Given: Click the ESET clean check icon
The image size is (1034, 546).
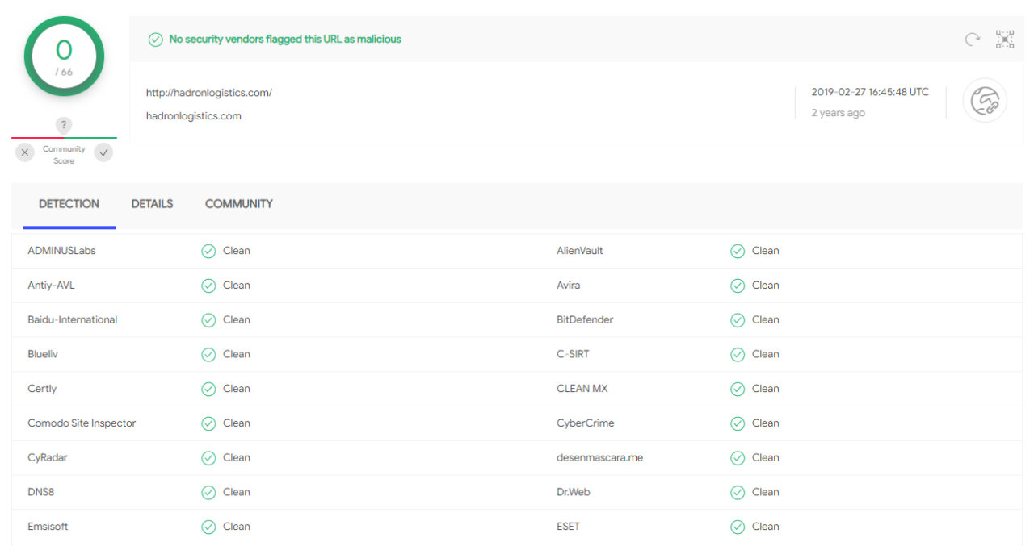Looking at the screenshot, I should [x=738, y=527].
